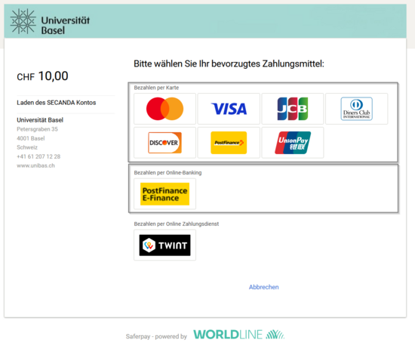Click the Abbrechen link to cancel

point(263,287)
